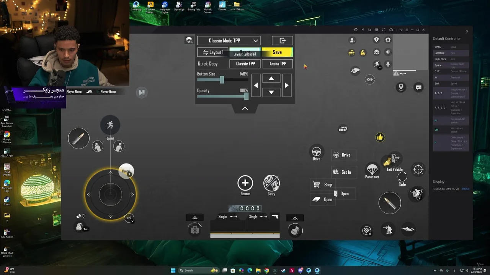The image size is (490, 275).
Task: Click the supply crate icon
Action: (x=343, y=129)
